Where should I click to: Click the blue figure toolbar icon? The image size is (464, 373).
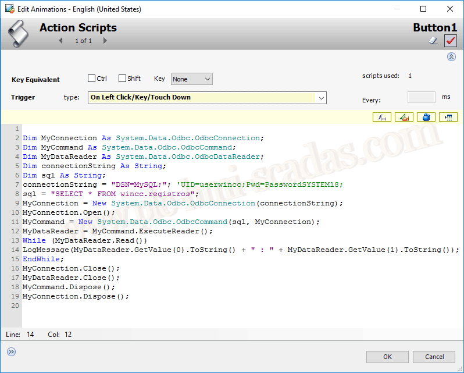(x=426, y=117)
